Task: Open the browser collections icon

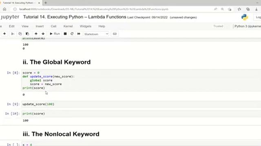Action: click(x=248, y=9)
